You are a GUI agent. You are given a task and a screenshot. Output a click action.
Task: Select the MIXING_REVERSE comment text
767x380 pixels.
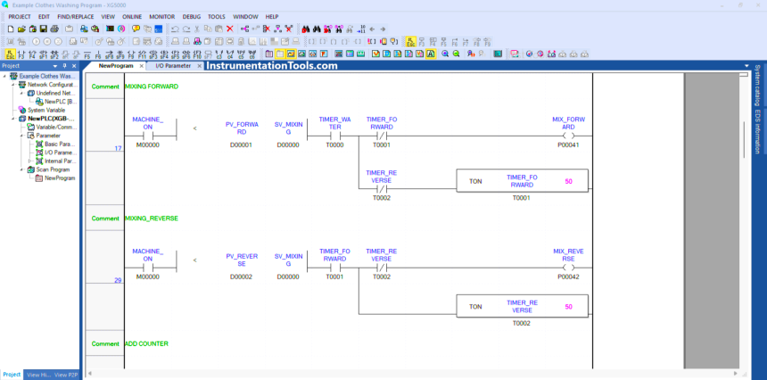click(152, 219)
